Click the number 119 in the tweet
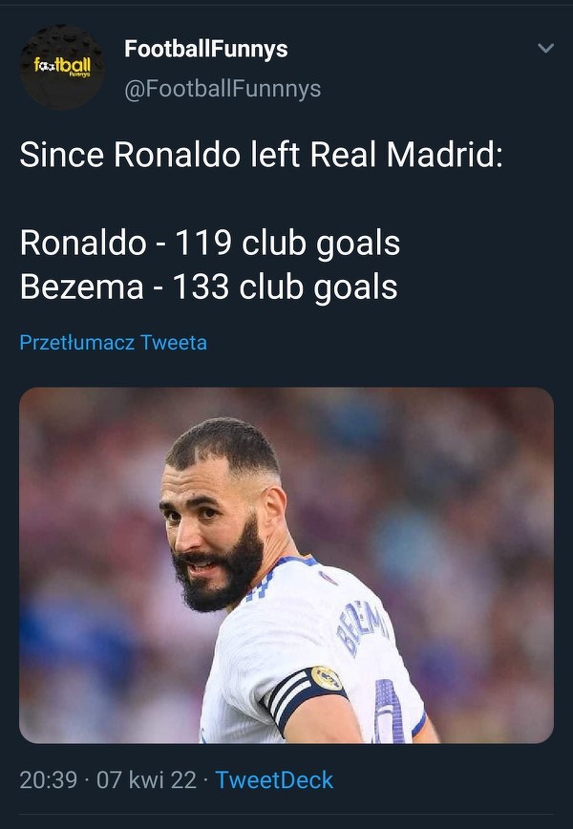The width and height of the screenshot is (573, 829). click(x=202, y=244)
